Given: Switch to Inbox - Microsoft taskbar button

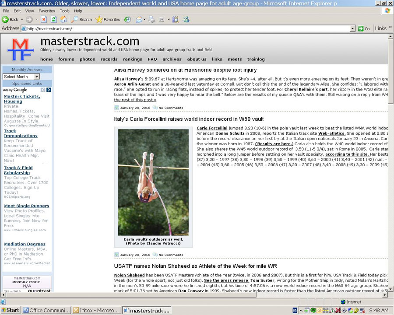Looking at the screenshot, I should click(97, 311).
